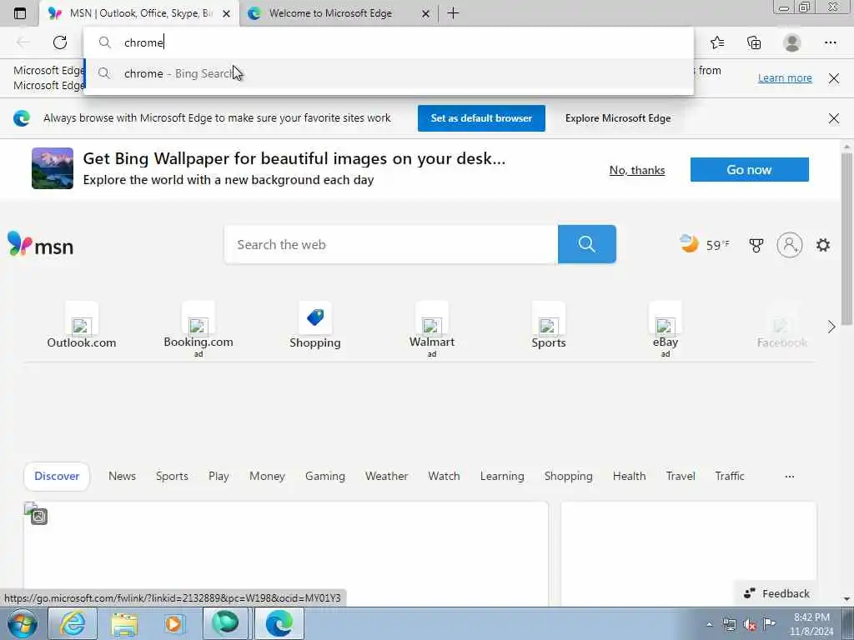This screenshot has width=854, height=640.
Task: Close the MSN tab
Action: [x=227, y=13]
